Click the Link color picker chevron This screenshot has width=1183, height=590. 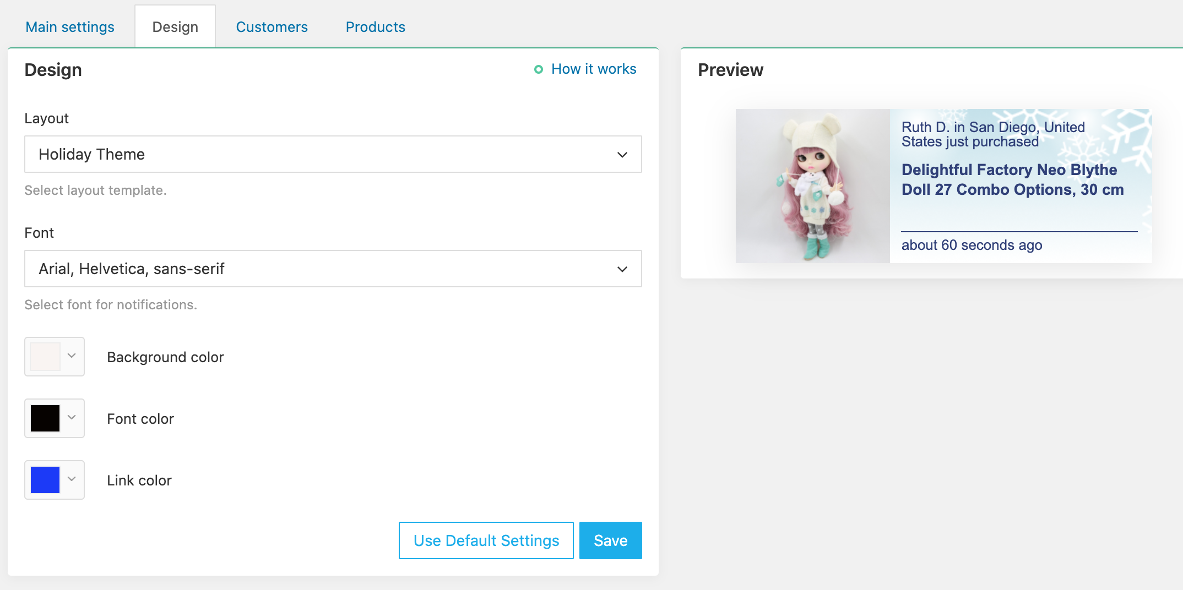[72, 479]
